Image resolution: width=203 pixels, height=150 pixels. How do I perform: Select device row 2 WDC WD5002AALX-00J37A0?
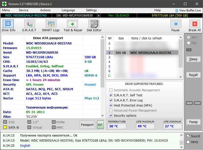click(x=142, y=53)
